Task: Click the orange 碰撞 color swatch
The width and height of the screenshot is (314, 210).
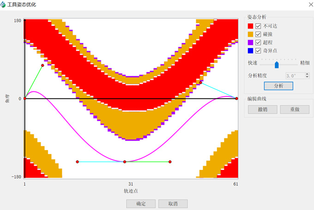Action: (x=250, y=34)
